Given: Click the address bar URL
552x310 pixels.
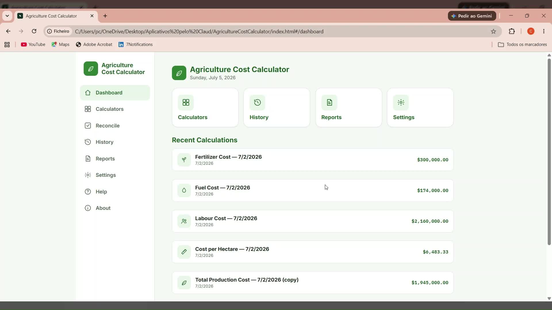Looking at the screenshot, I should click(x=199, y=32).
